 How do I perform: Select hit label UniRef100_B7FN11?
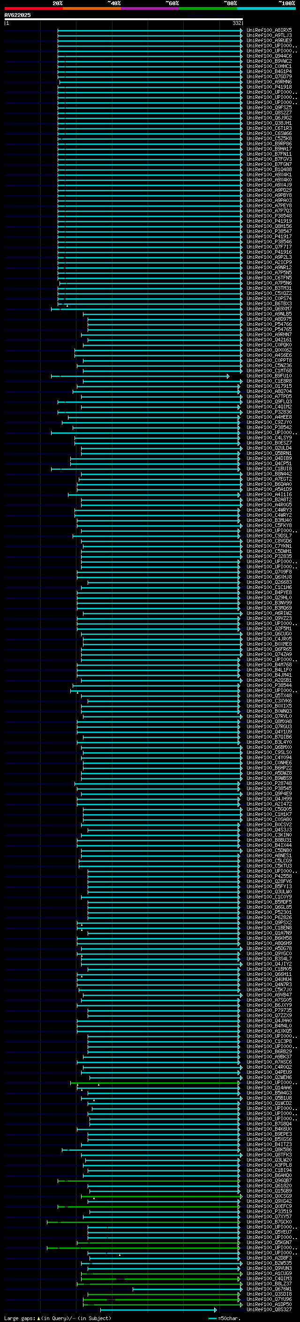[269, 154]
